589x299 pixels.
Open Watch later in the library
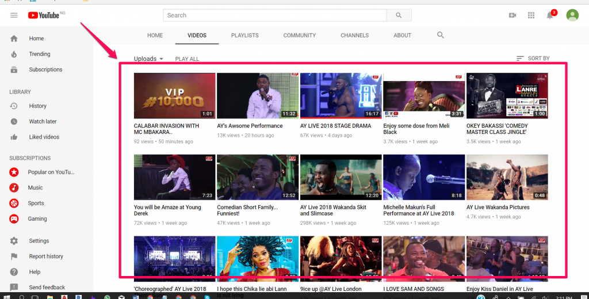(43, 121)
